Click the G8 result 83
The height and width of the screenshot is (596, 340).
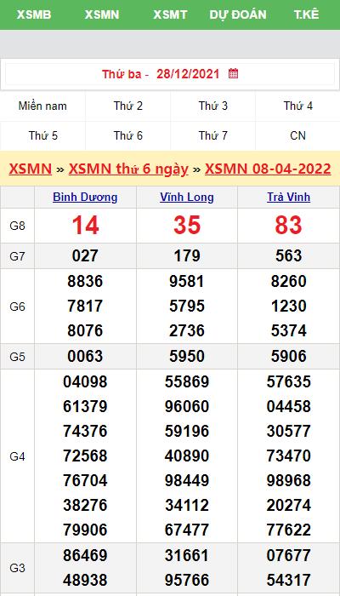pyautogui.click(x=288, y=225)
